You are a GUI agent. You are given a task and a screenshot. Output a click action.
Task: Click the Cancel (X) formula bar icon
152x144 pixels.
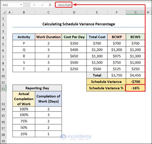(34, 5)
